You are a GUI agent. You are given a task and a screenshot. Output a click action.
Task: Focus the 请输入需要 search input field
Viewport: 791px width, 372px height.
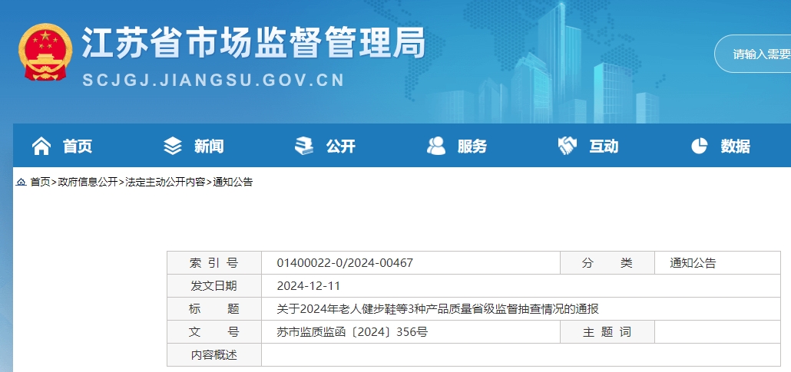point(753,54)
